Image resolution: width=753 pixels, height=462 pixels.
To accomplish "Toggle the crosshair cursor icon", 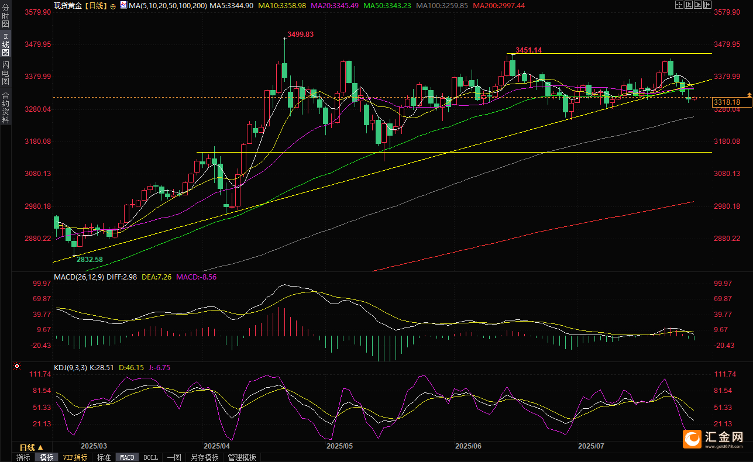I will pyautogui.click(x=679, y=5).
